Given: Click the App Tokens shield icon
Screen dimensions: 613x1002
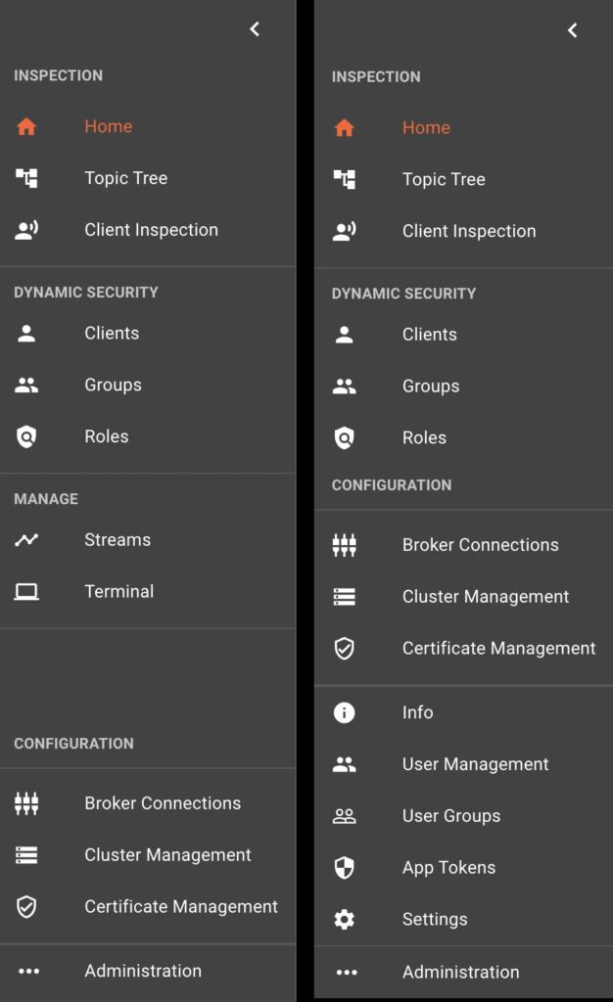Looking at the screenshot, I should 344,868.
